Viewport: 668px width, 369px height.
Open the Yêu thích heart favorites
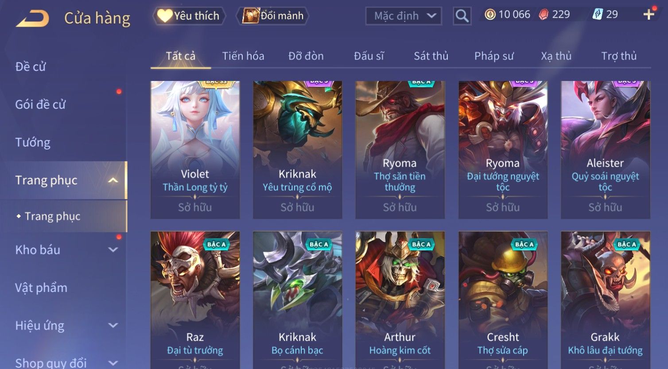165,16
